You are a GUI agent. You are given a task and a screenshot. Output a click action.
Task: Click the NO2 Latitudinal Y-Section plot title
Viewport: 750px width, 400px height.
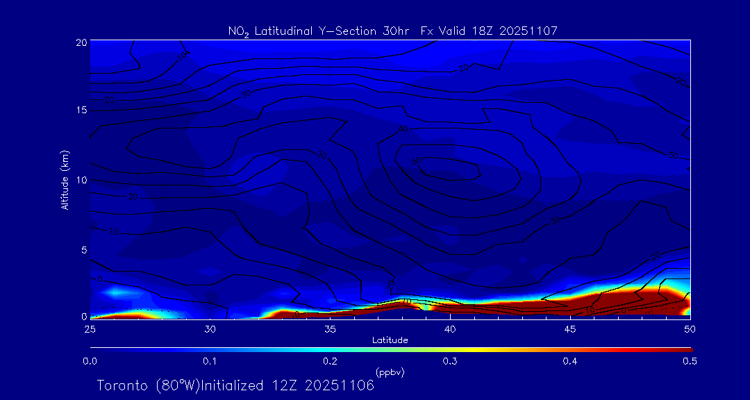pos(392,31)
